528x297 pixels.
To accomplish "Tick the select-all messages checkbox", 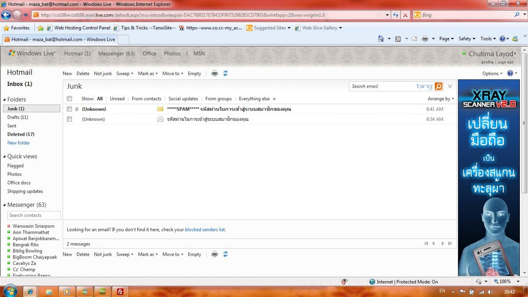I will [x=70, y=99].
